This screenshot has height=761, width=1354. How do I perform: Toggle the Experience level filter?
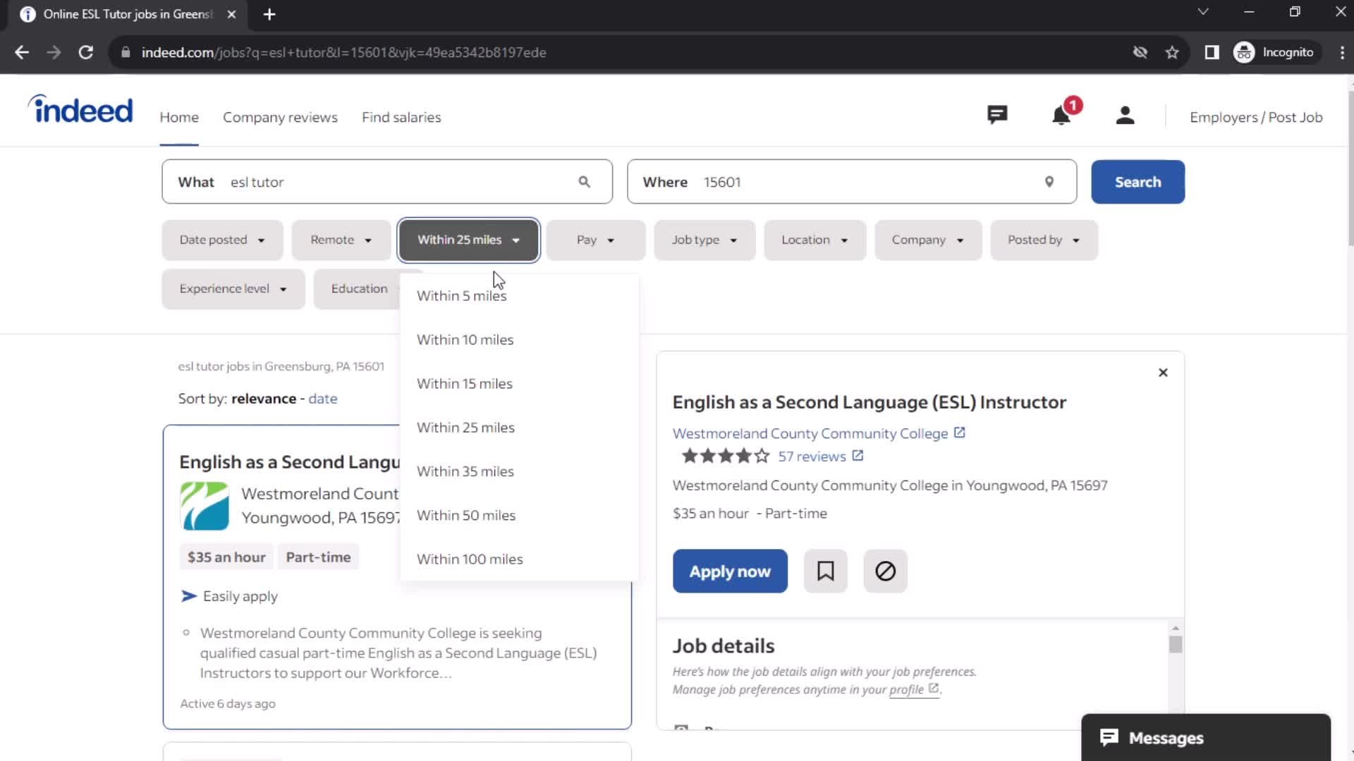point(231,288)
